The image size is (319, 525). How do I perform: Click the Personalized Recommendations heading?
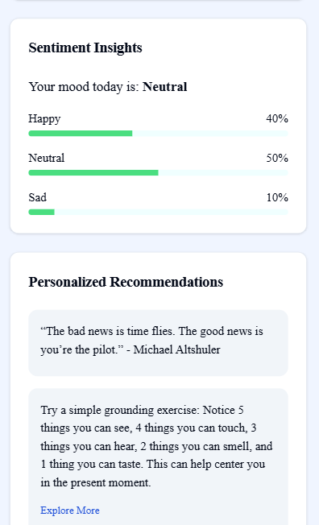[x=126, y=282]
